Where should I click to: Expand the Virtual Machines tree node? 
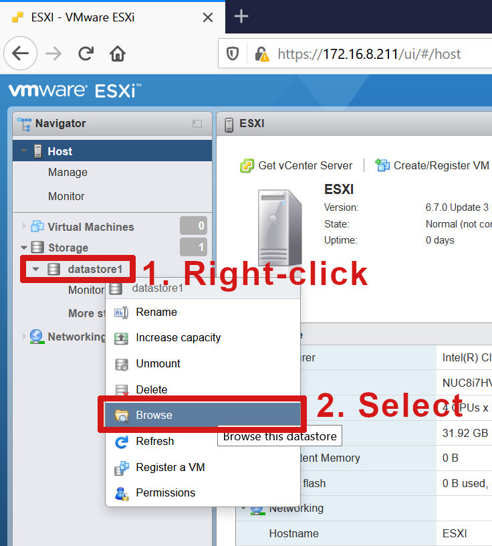point(23,226)
